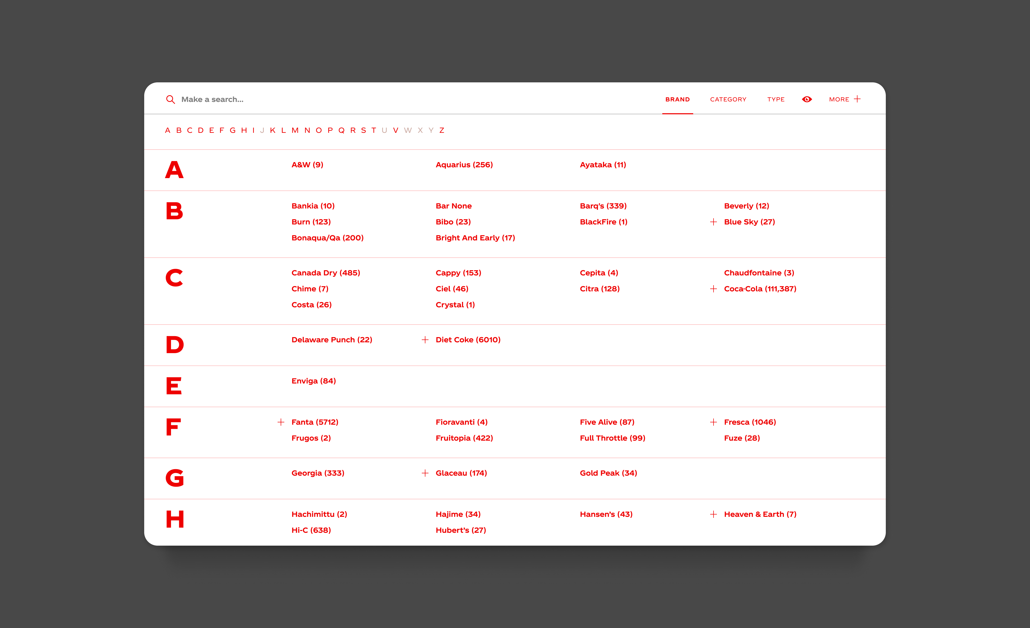Viewport: 1030px width, 628px height.
Task: Open Bonaqua/Qa (200) brand
Action: coord(327,238)
